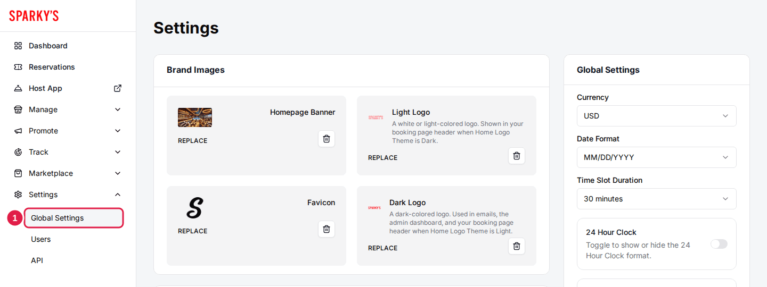767x287 pixels.
Task: Click the Sparky's logo
Action: (x=34, y=16)
